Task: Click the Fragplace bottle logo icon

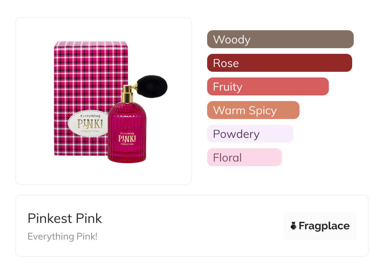Action: tap(294, 226)
